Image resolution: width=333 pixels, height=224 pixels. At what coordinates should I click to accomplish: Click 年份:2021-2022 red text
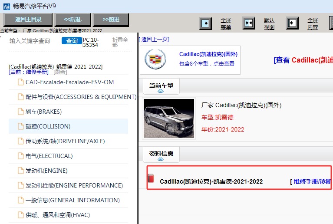223,129
